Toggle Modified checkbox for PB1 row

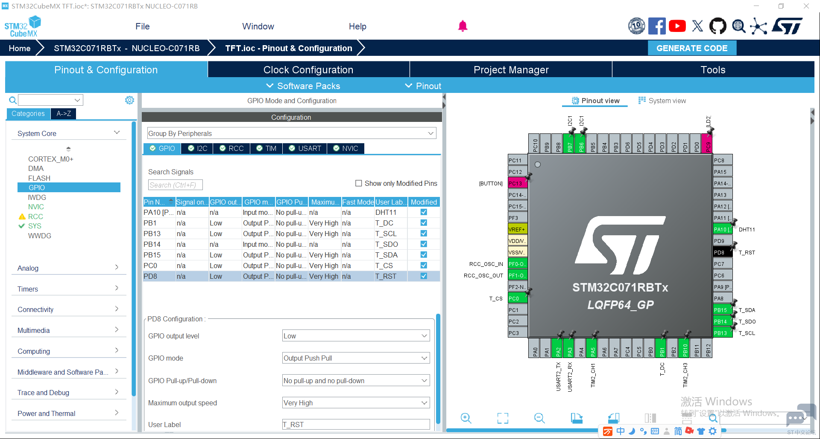point(424,223)
